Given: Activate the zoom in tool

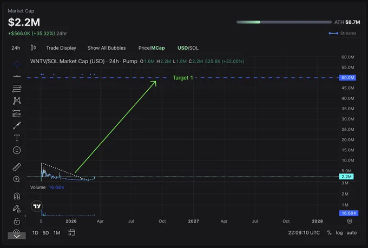Looking at the screenshot, I should (17, 179).
